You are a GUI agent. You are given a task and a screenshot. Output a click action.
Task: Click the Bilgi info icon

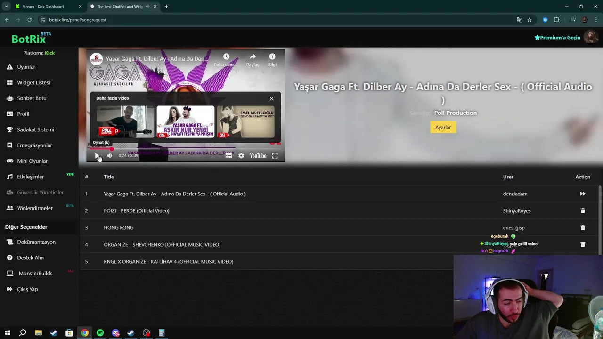(272, 56)
